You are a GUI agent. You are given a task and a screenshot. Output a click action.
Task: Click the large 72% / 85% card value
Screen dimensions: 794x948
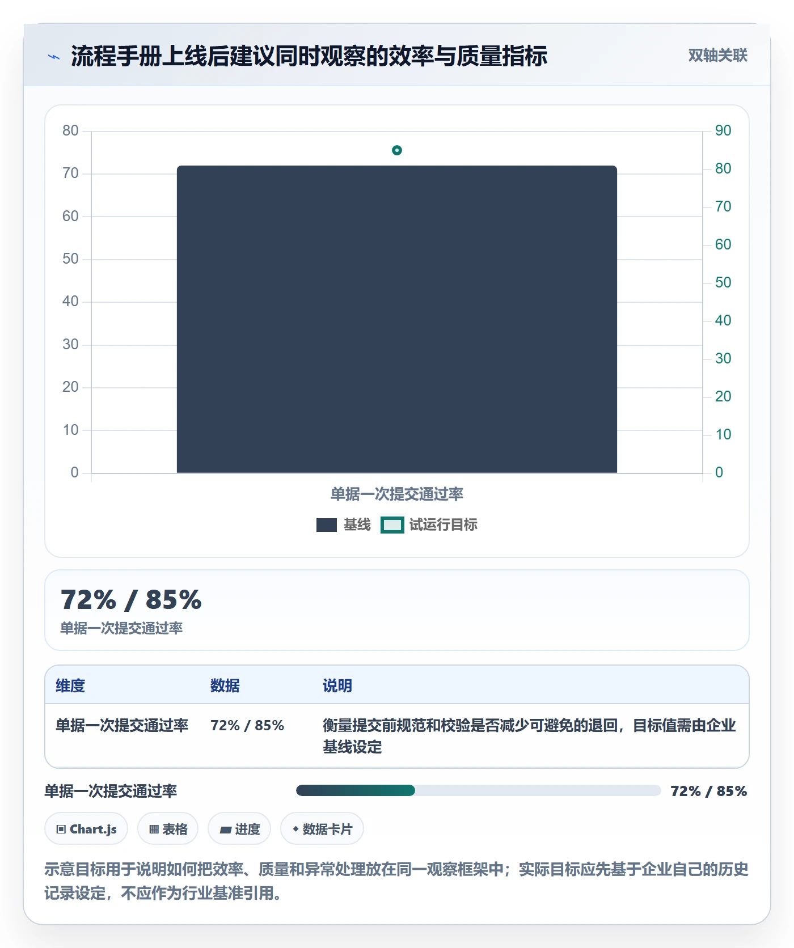pos(131,600)
